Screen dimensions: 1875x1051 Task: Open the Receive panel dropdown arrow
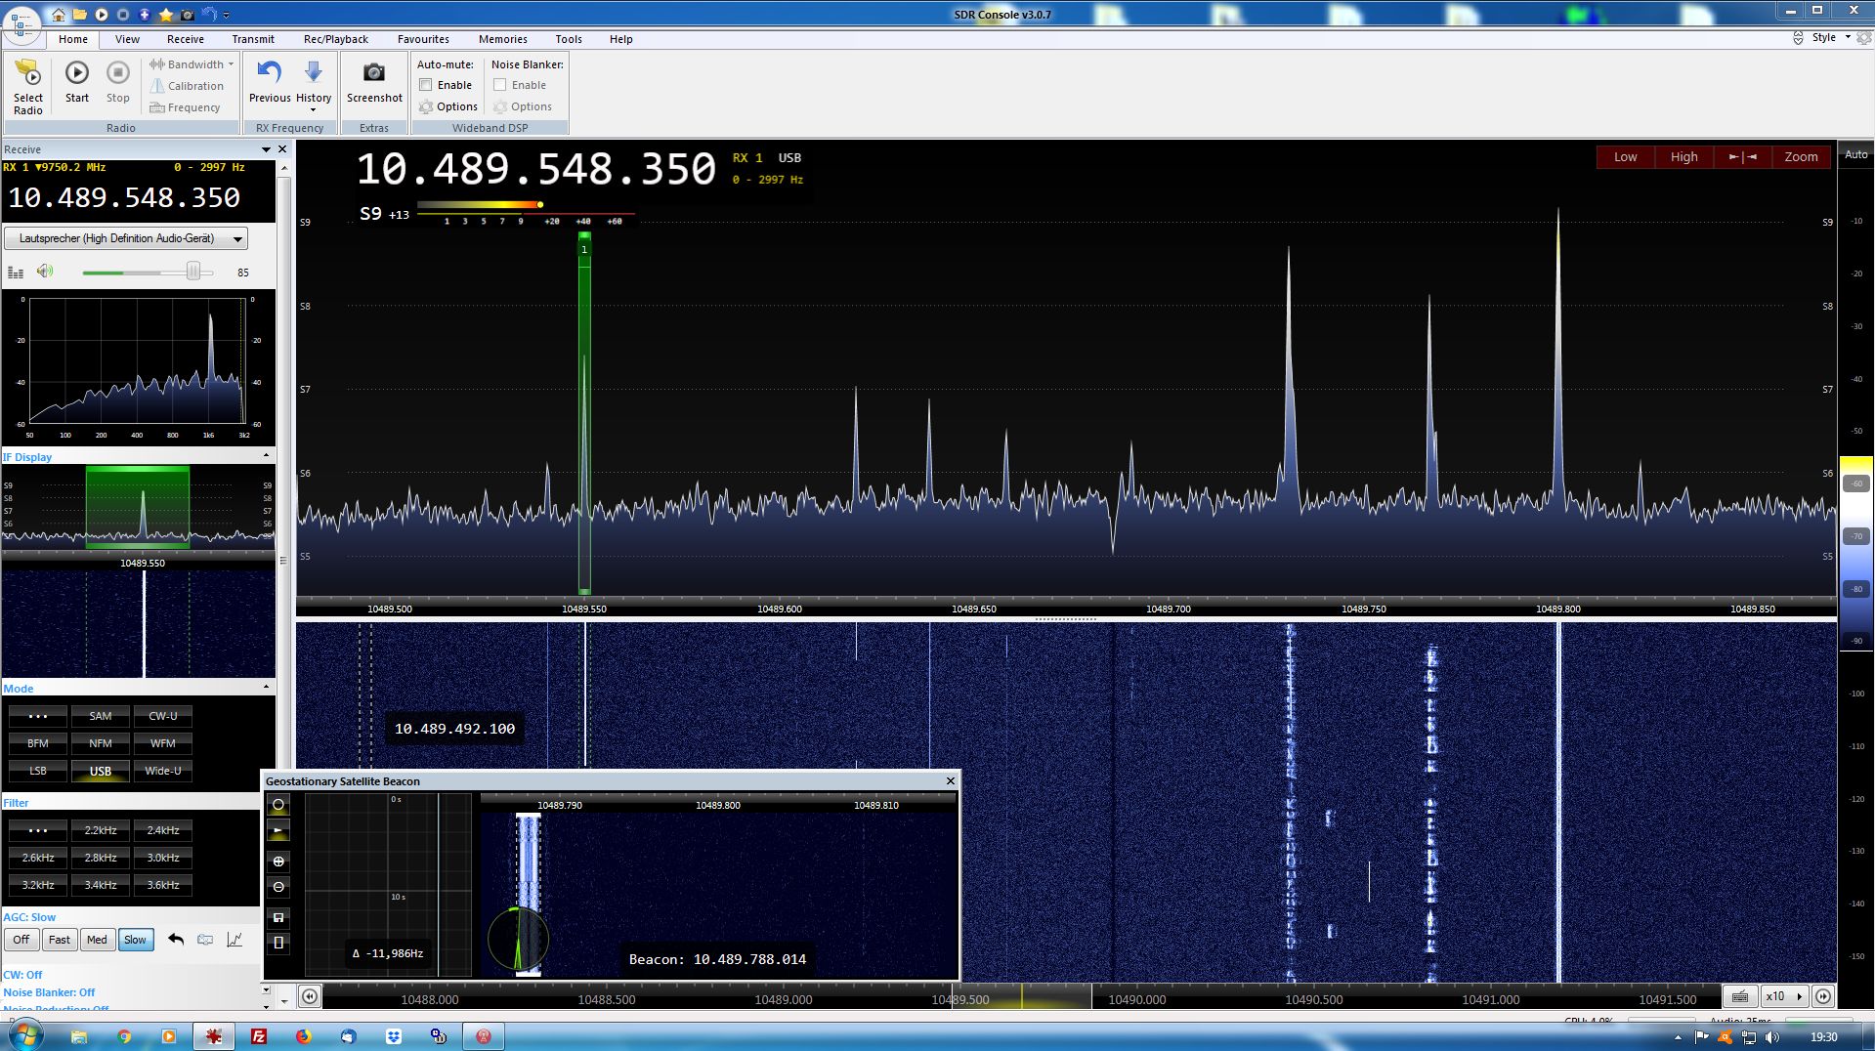pyautogui.click(x=266, y=149)
